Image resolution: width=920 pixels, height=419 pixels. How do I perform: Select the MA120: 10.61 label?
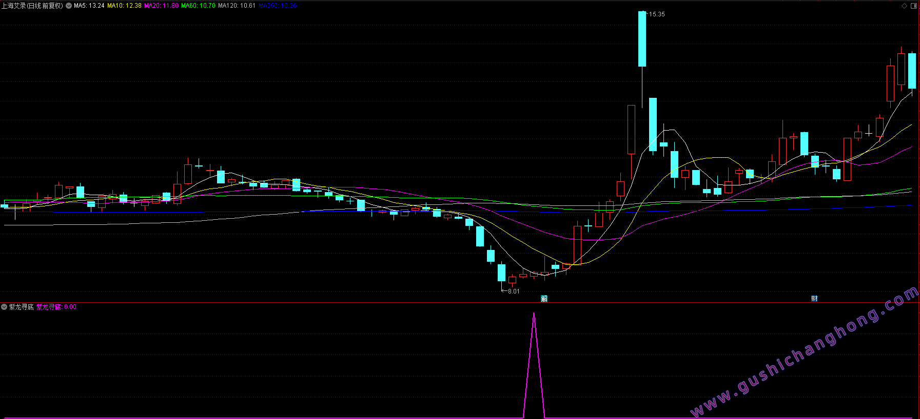tap(237, 6)
